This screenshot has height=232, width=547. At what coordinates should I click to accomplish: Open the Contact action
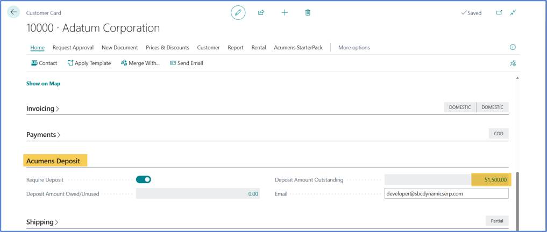pos(44,63)
